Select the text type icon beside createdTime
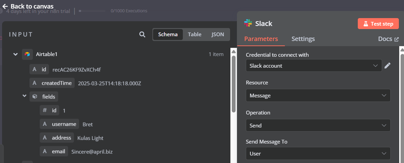The width and height of the screenshot is (404, 163). click(x=35, y=83)
